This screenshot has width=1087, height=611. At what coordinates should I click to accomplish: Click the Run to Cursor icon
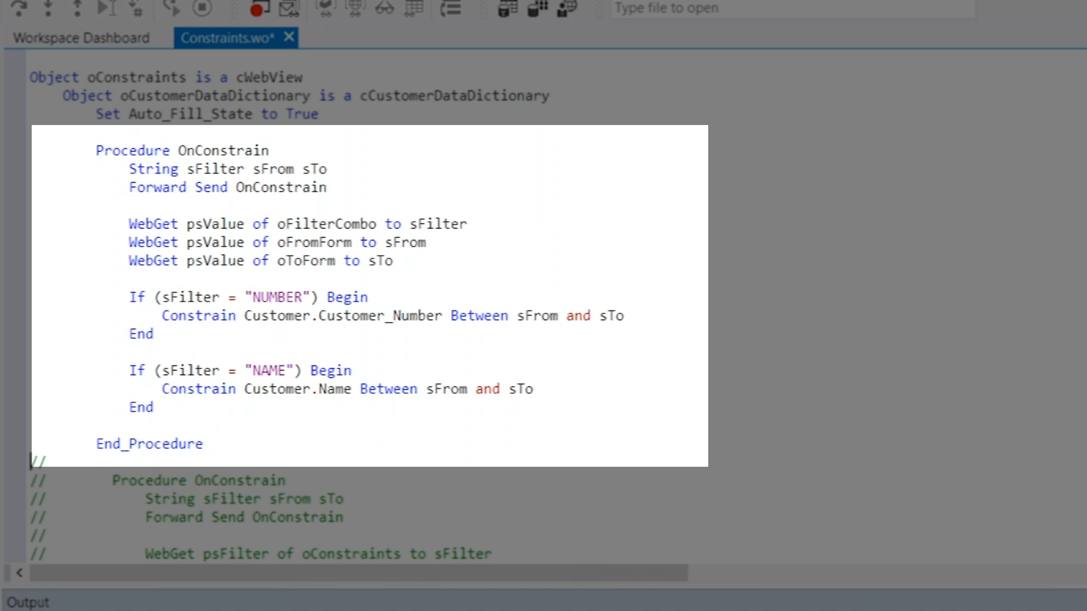(107, 8)
